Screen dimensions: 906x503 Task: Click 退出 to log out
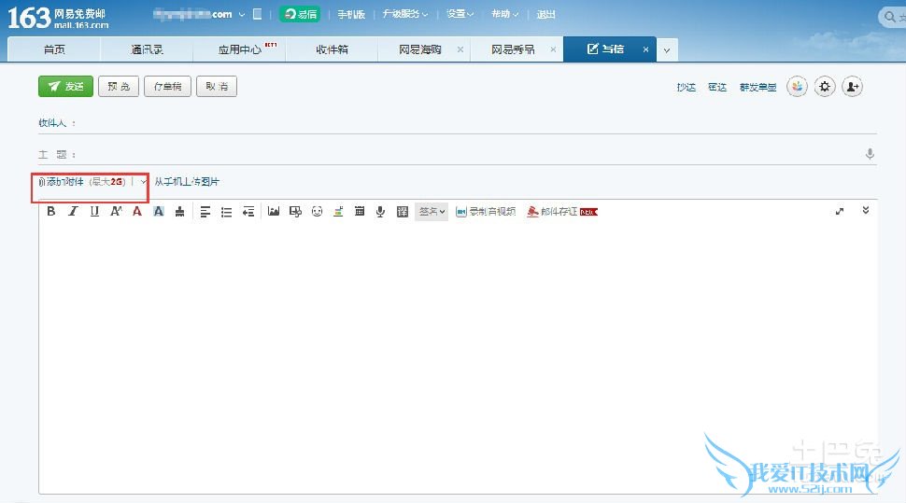tap(546, 14)
